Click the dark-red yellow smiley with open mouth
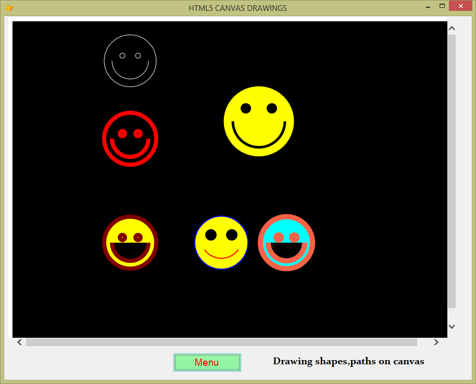Viewport: 476px width, 384px height. (x=130, y=243)
